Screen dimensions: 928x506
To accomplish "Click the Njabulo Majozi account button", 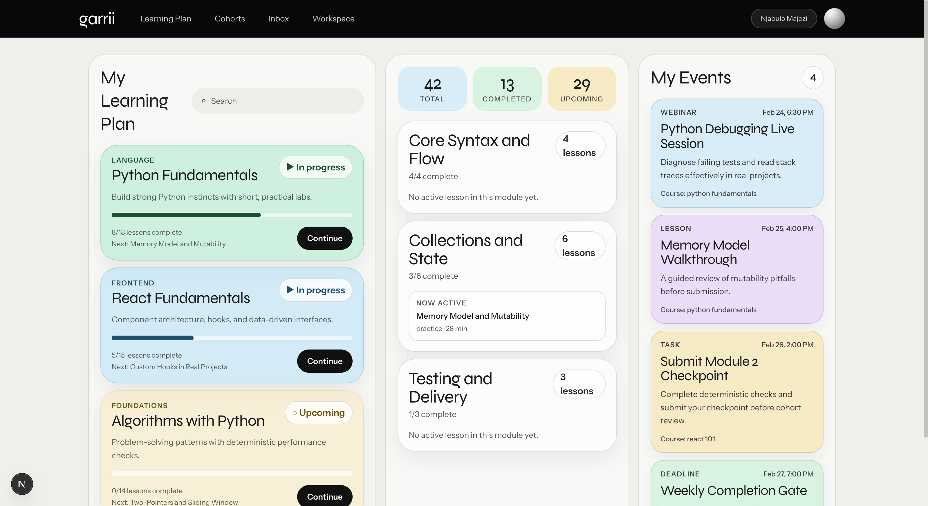I will click(783, 18).
